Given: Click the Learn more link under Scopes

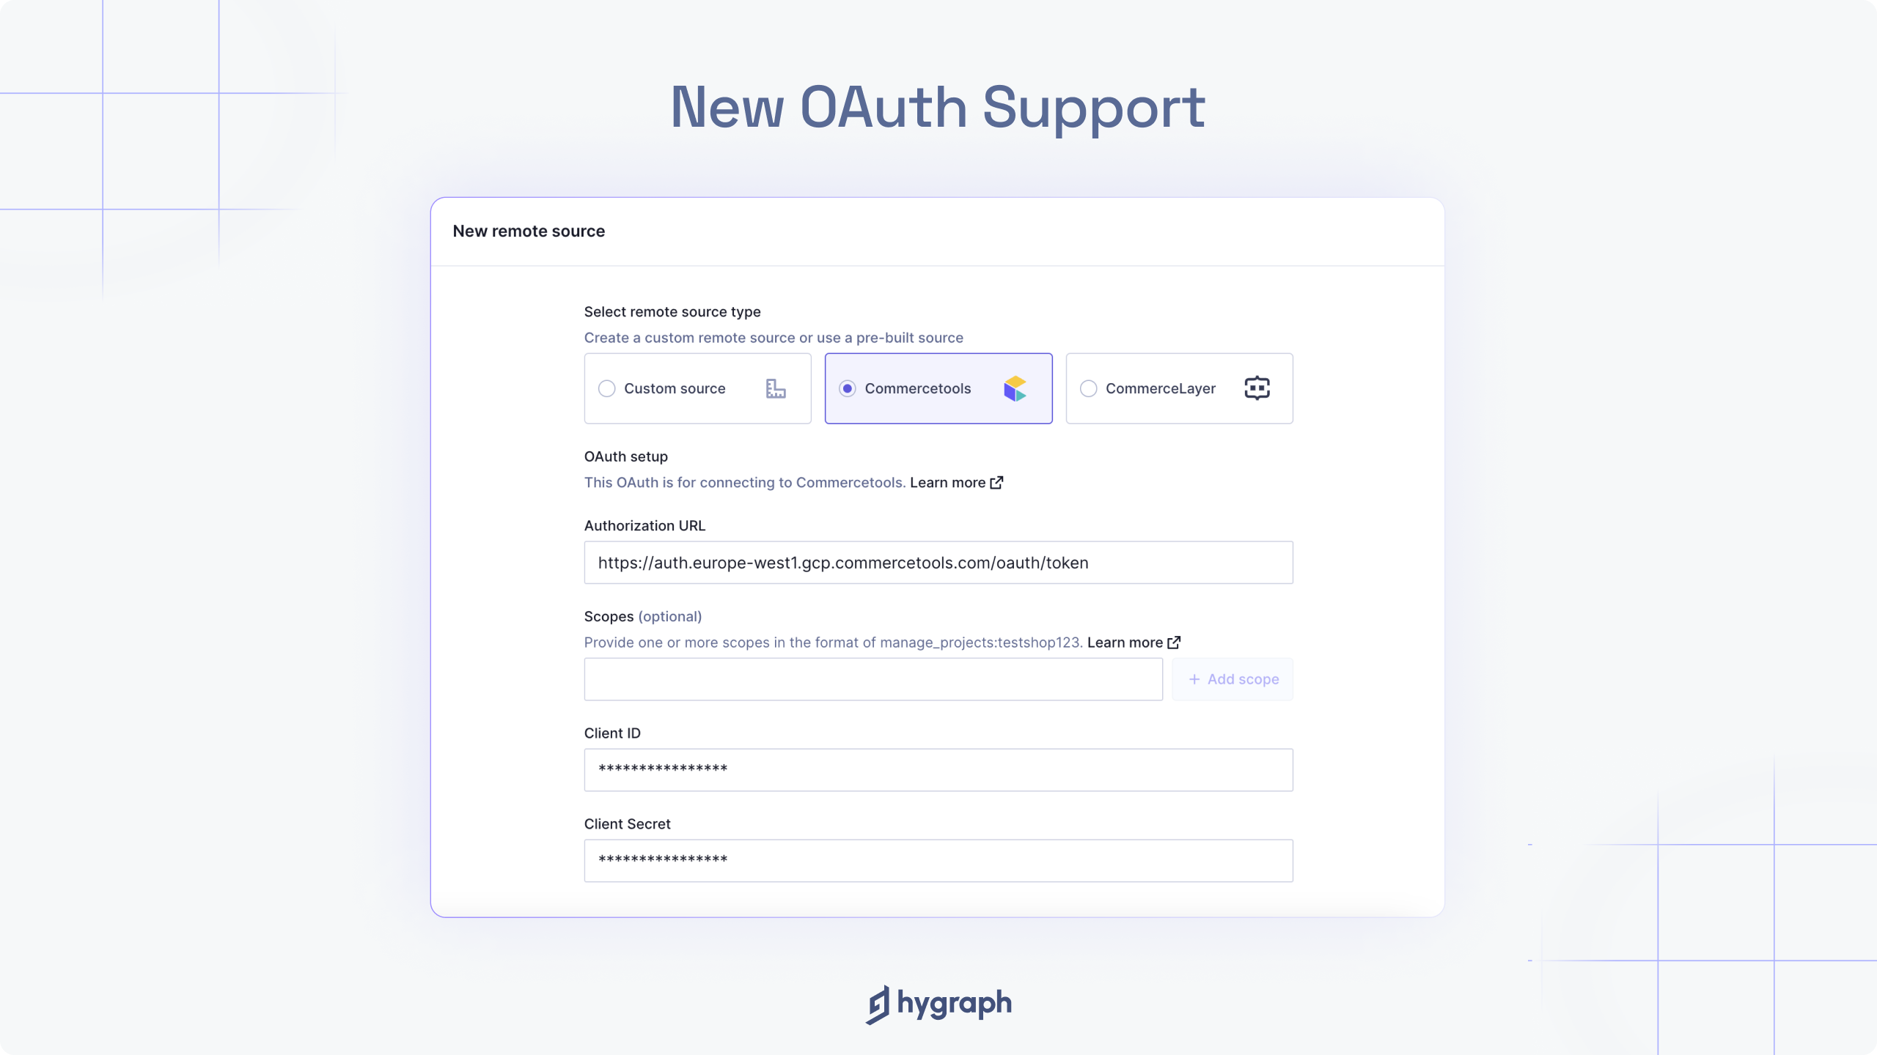Looking at the screenshot, I should coord(1133,642).
